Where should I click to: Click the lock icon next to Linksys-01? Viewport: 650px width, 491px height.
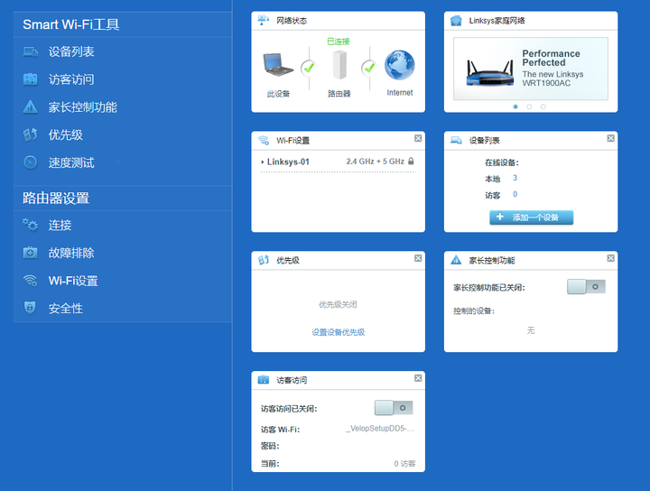point(411,161)
